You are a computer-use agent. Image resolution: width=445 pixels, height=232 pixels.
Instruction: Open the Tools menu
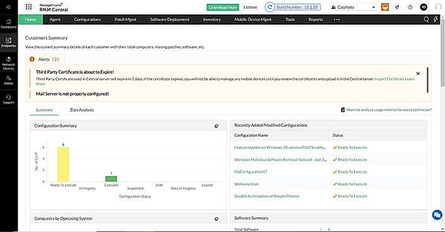pos(290,20)
